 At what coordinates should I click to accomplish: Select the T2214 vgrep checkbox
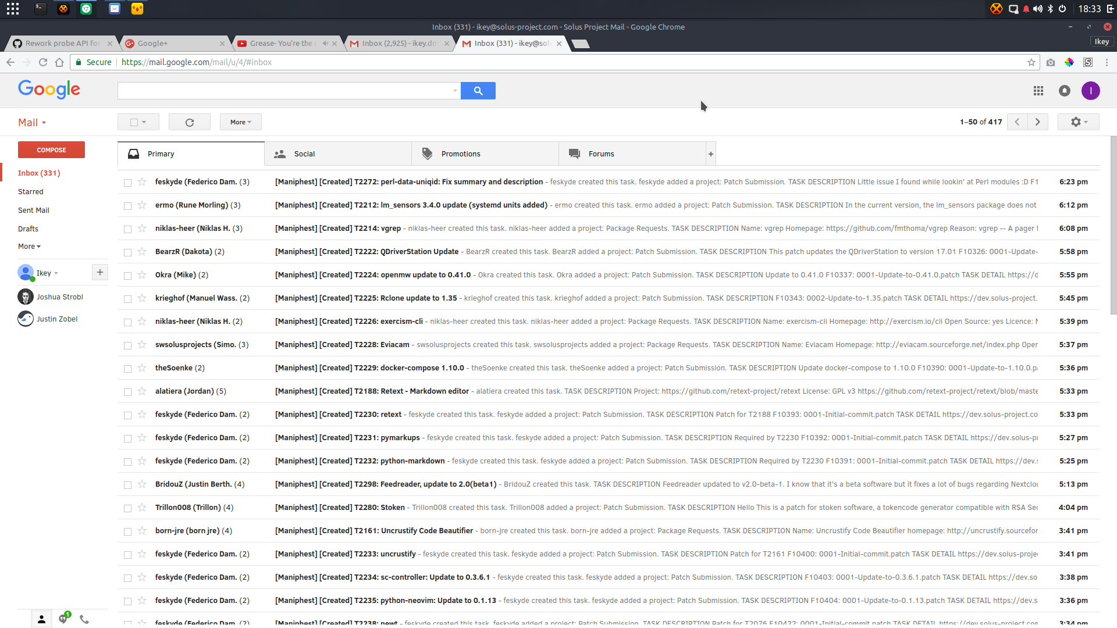click(x=127, y=229)
